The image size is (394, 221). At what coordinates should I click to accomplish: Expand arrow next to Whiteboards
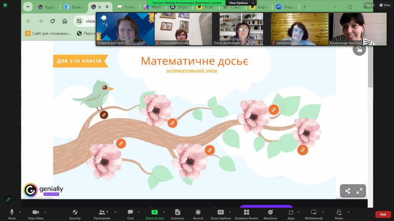[x=323, y=213]
